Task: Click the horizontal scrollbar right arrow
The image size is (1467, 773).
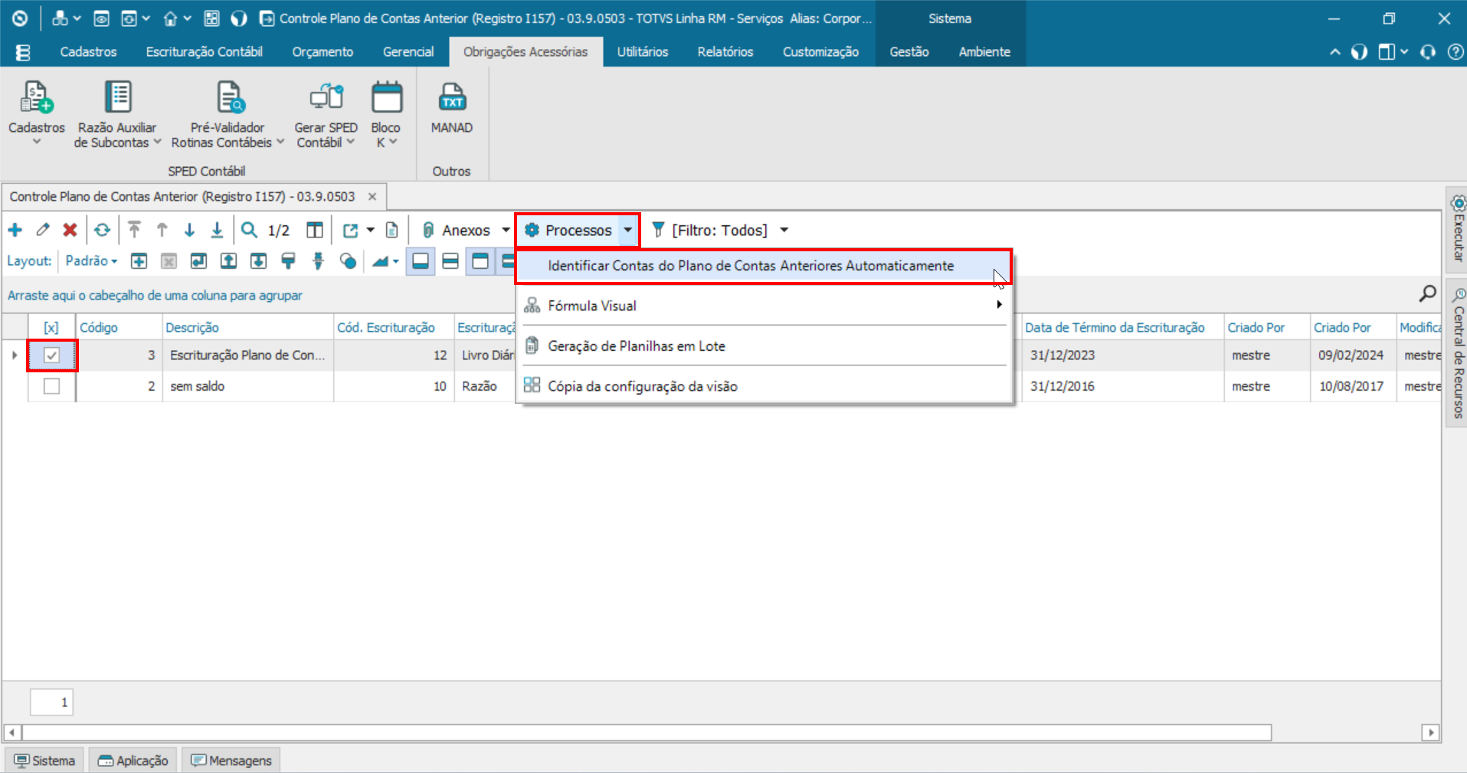Action: 1430,732
